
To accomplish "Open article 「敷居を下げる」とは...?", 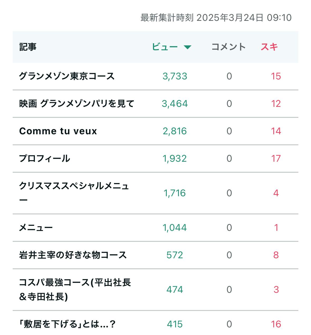I will (x=67, y=324).
